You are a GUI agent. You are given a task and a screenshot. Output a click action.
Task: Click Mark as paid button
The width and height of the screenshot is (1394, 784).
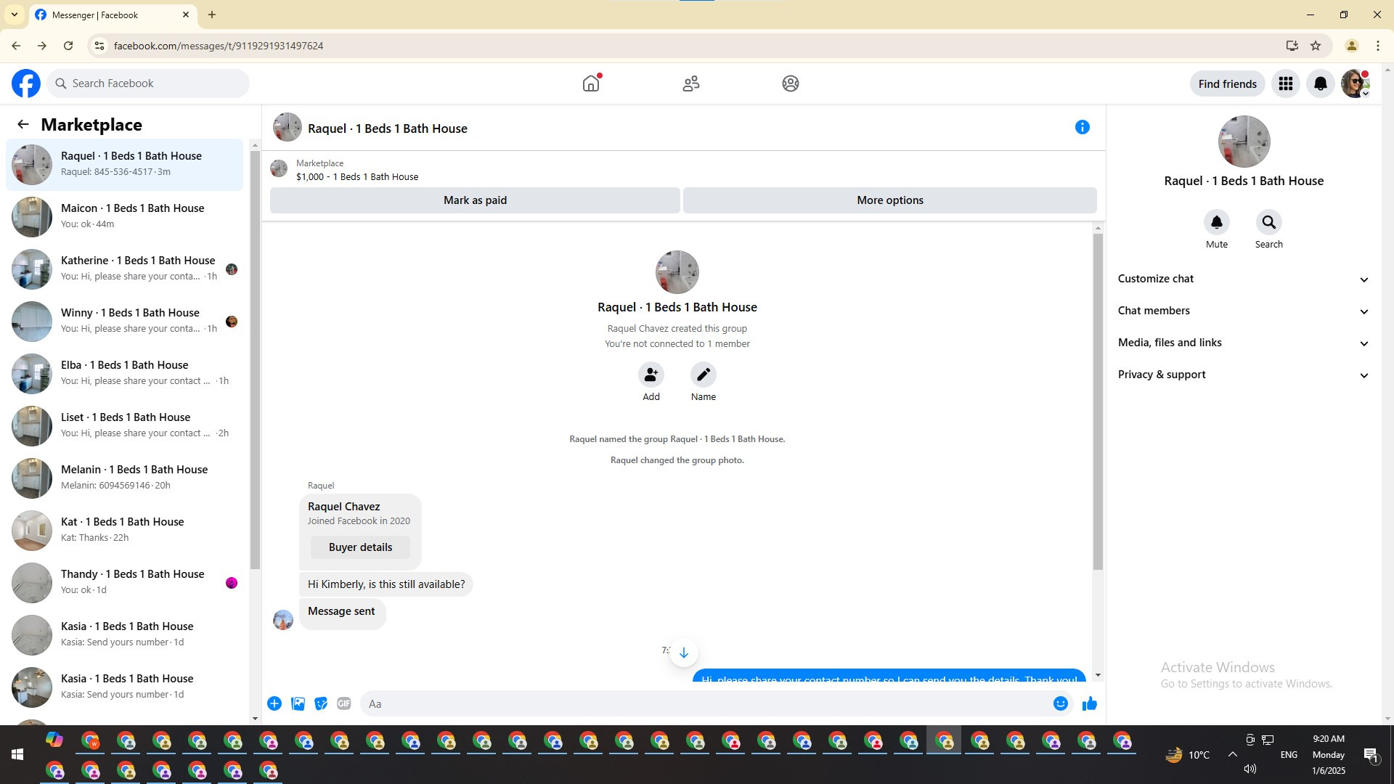click(x=475, y=200)
